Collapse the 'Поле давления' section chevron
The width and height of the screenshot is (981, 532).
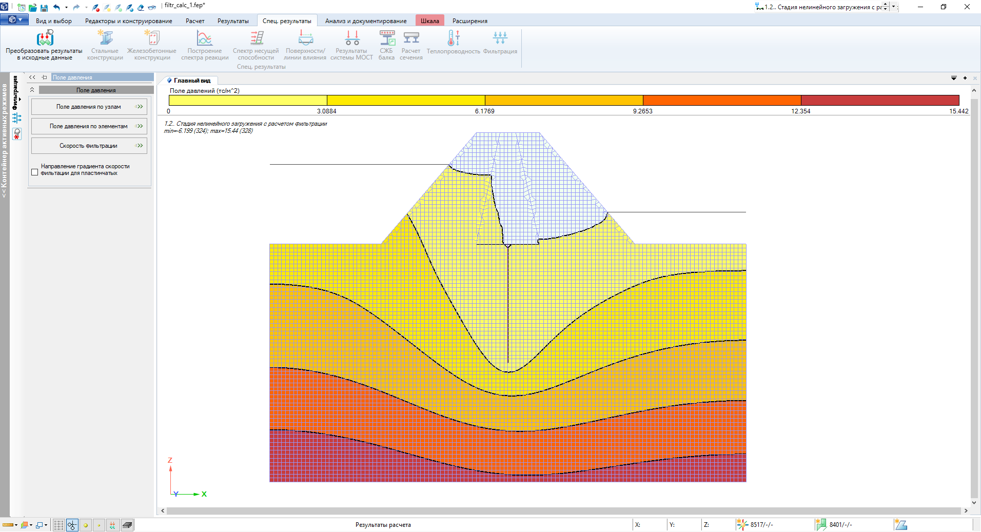point(32,90)
